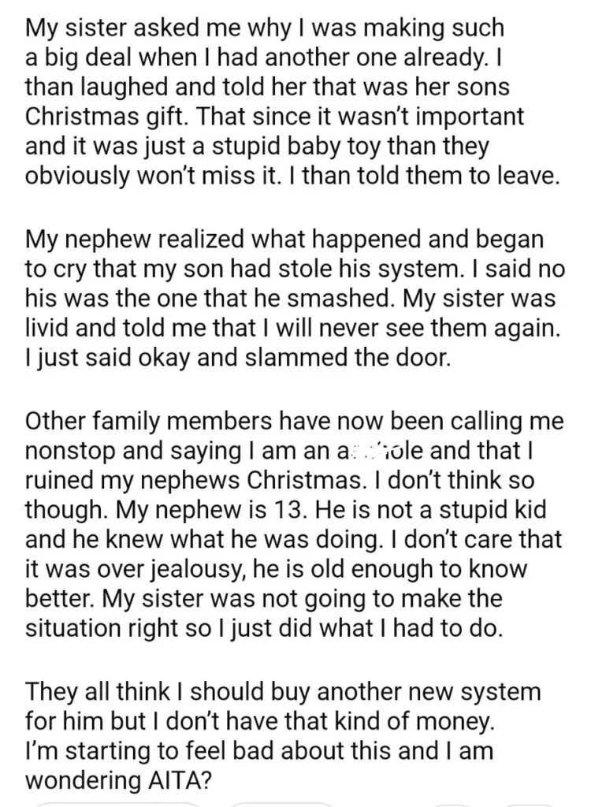591x807 pixels.
Task: Click the second partially visible button at the bottom edge
Action: 283,805
